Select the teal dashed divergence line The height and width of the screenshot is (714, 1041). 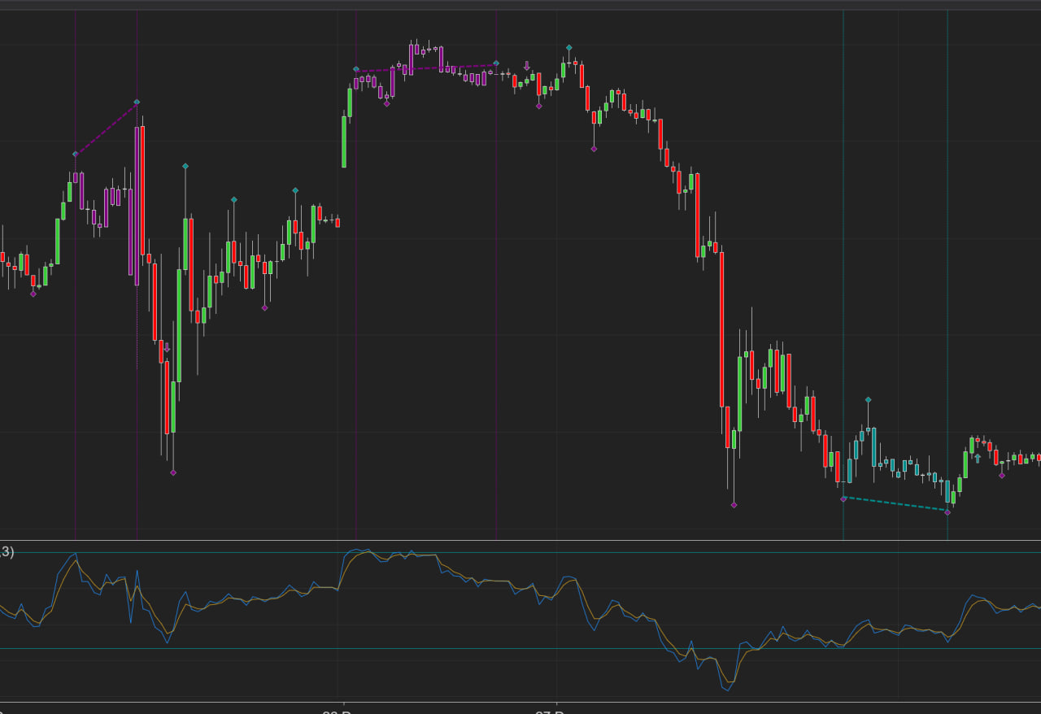pyautogui.click(x=895, y=505)
